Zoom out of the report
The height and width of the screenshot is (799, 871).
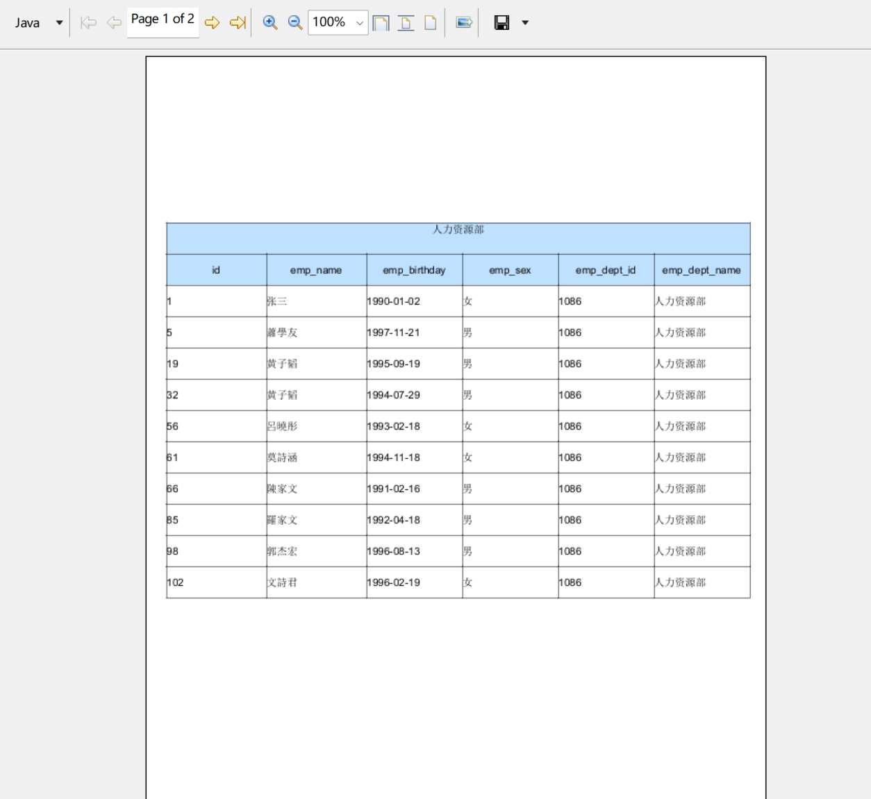(295, 22)
